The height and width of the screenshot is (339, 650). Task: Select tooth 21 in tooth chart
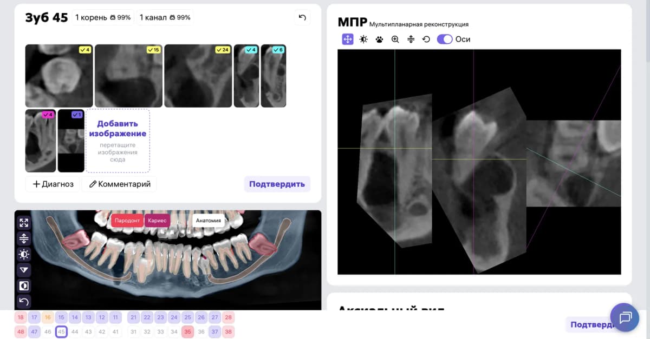coord(133,317)
